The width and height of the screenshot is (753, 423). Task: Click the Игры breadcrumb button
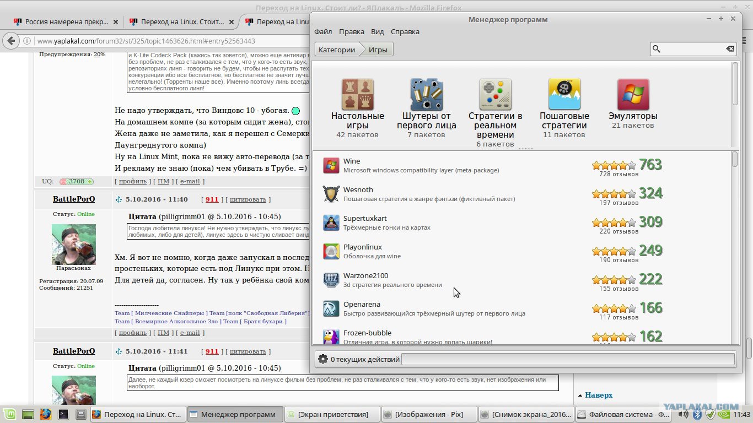(378, 50)
